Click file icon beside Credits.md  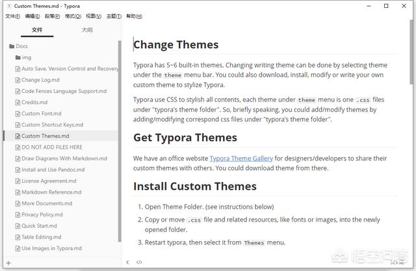click(x=18, y=102)
